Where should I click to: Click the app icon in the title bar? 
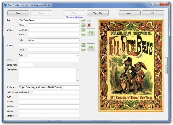pos(6,5)
